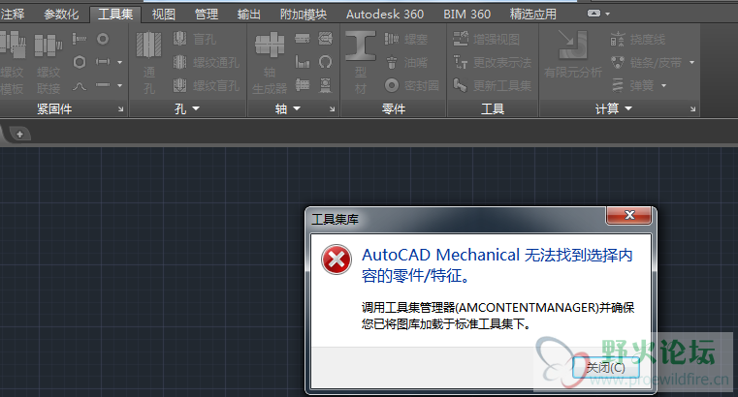This screenshot has height=397, width=738.
Task: Open 紧固件 panel dialog launcher arrow
Action: (120, 109)
